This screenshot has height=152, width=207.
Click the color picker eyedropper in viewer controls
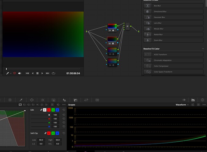pyautogui.click(x=8, y=73)
